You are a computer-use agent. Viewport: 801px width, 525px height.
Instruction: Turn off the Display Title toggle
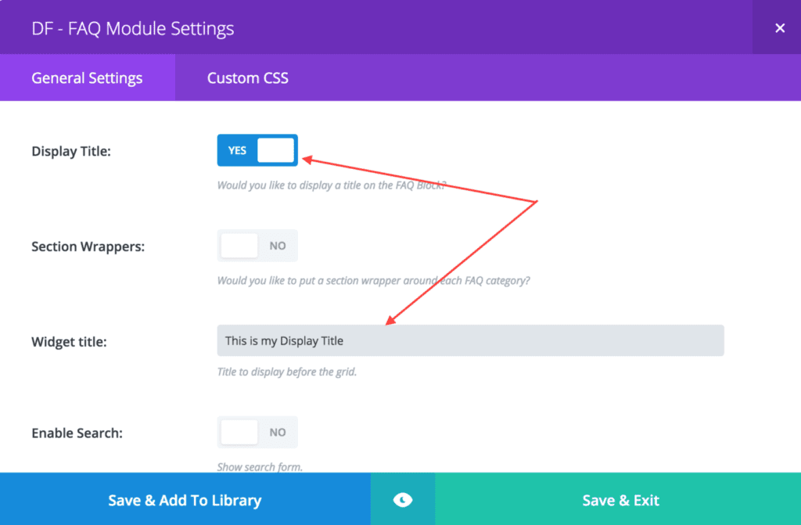pyautogui.click(x=257, y=150)
